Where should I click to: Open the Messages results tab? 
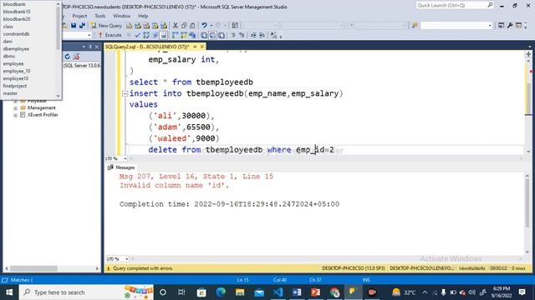pos(121,167)
